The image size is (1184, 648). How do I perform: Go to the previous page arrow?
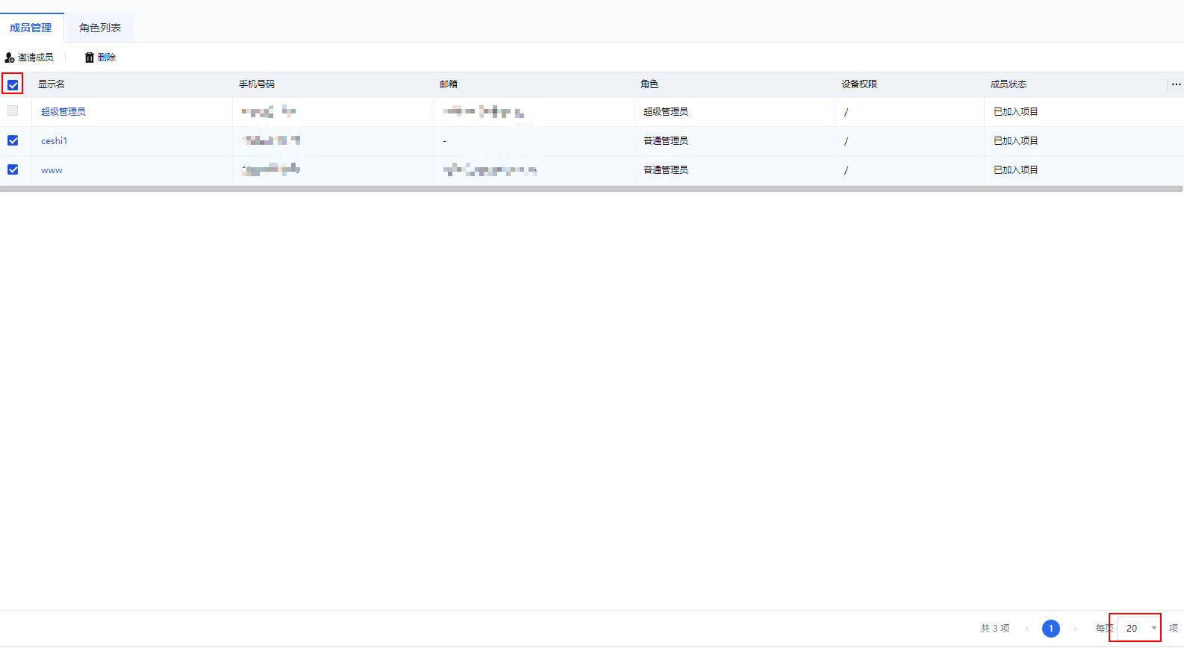pyautogui.click(x=1027, y=629)
